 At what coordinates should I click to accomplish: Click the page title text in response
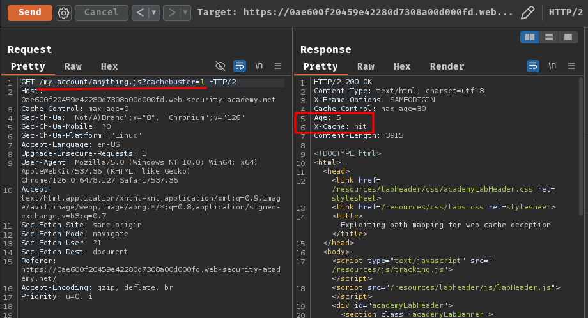click(445, 225)
